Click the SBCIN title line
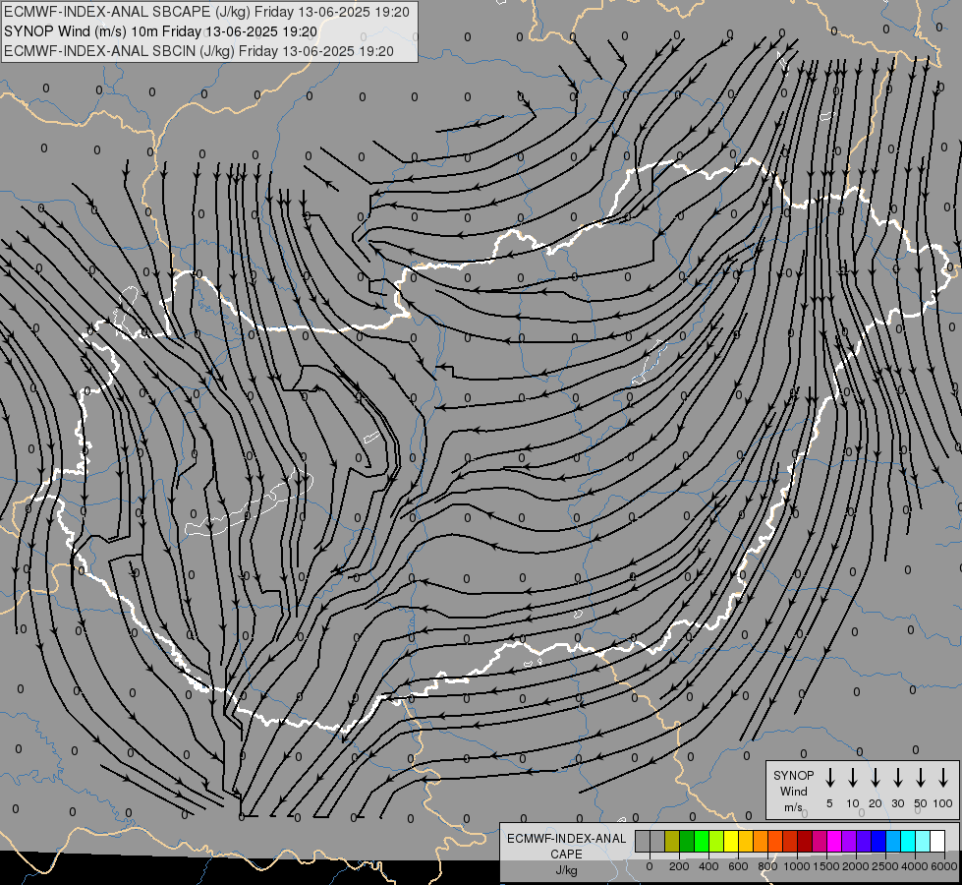Viewport: 962px width, 885px height. pyautogui.click(x=198, y=51)
